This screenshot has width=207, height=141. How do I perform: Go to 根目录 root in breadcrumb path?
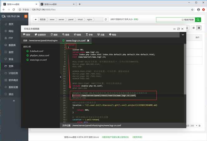tap(43, 19)
